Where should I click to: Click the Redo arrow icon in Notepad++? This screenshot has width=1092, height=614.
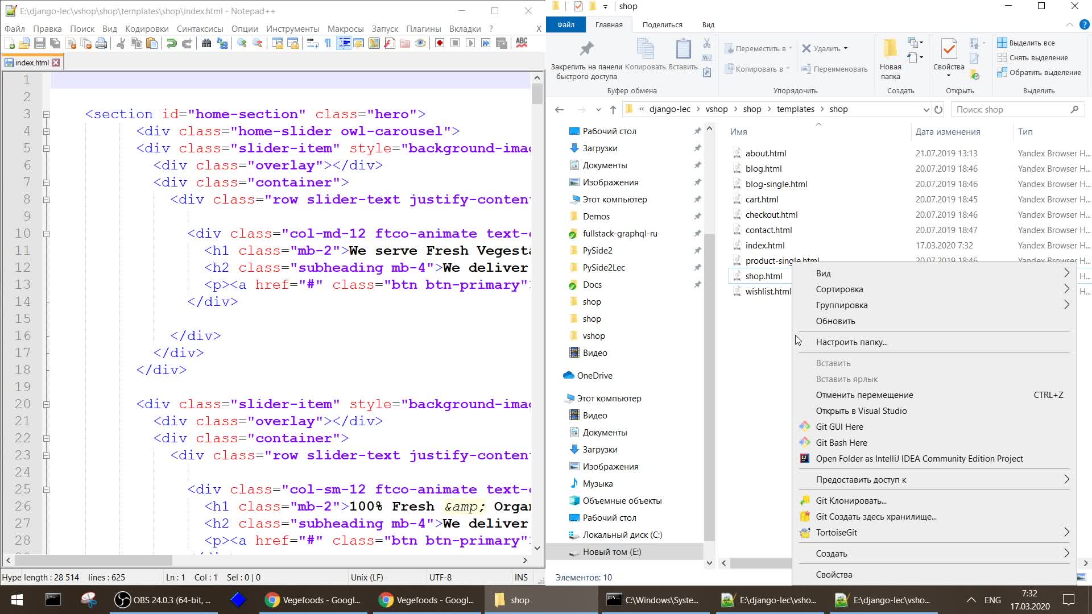click(187, 43)
